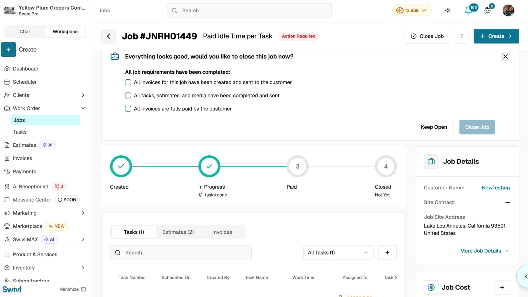Click the Marketing megaphone icon

coord(7,213)
